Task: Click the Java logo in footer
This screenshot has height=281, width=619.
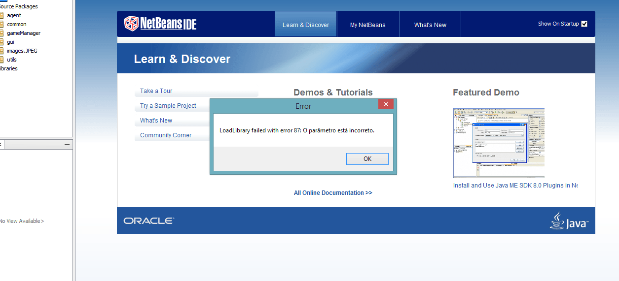Action: coord(569,221)
